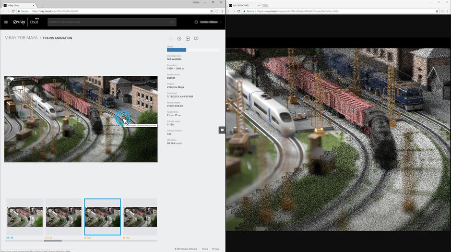This screenshot has height=252, width=451.
Task: Open the feedback chat side button
Action: [222, 130]
